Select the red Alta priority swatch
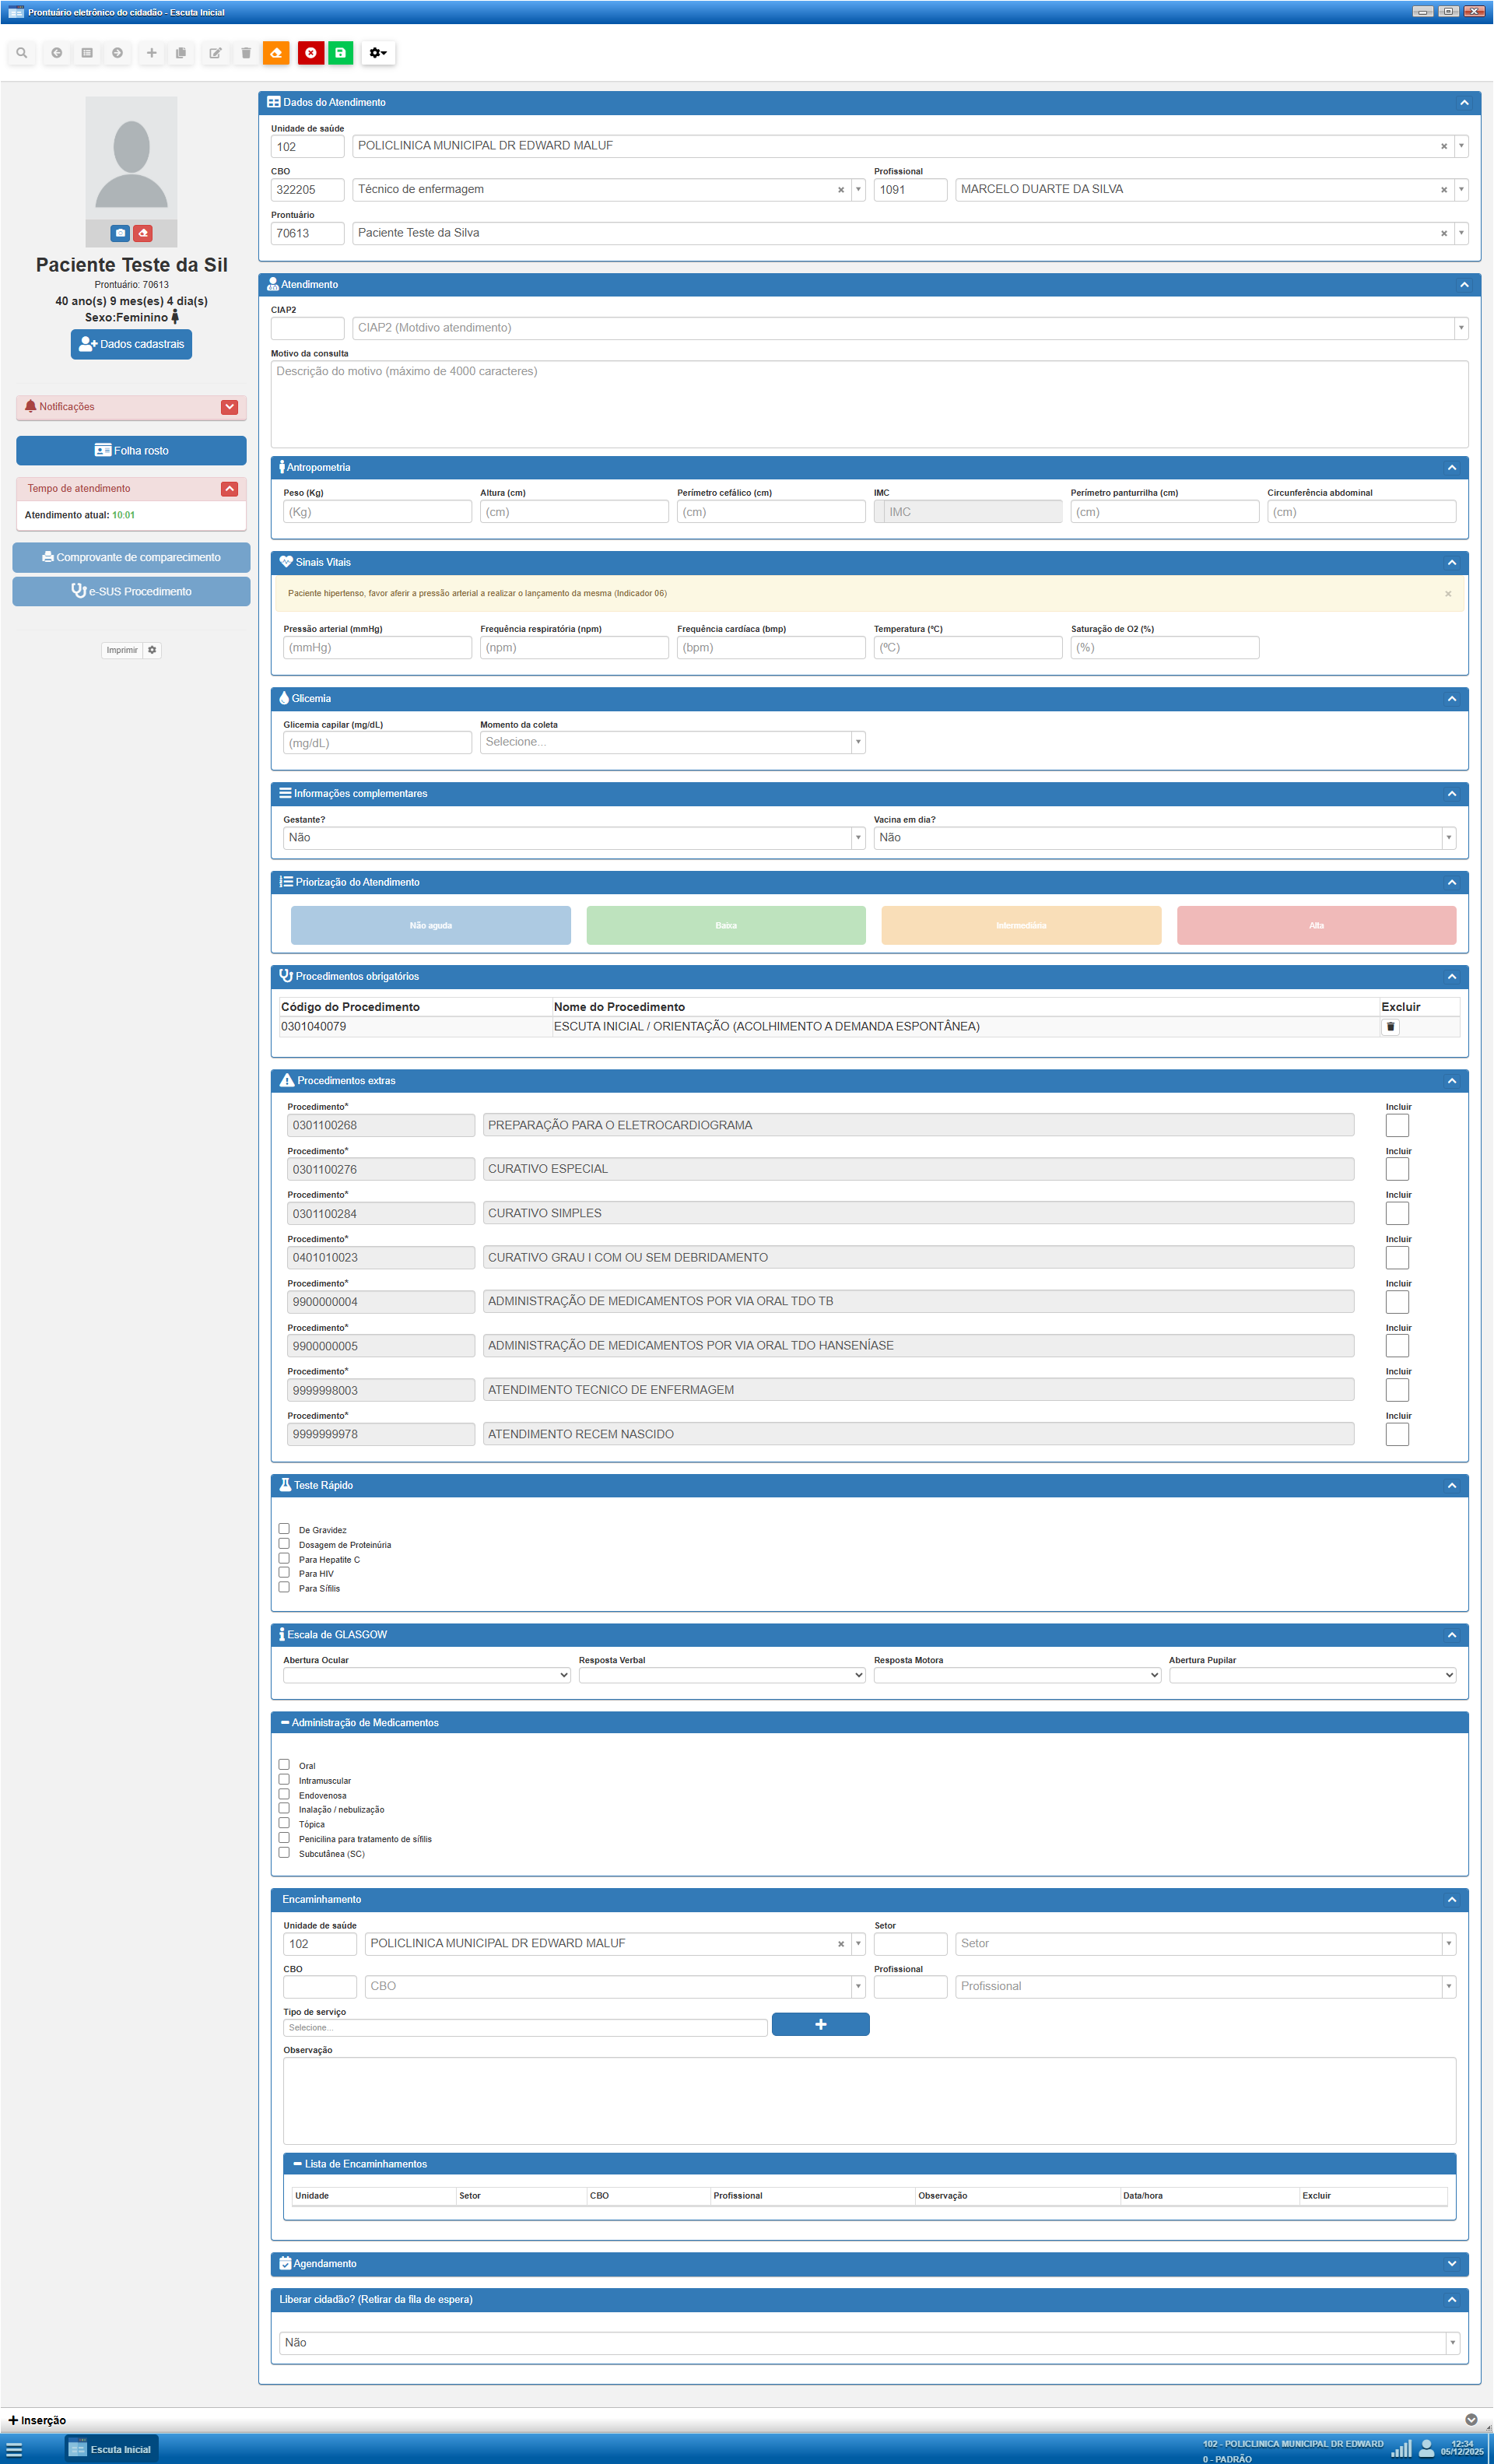 click(x=1315, y=925)
